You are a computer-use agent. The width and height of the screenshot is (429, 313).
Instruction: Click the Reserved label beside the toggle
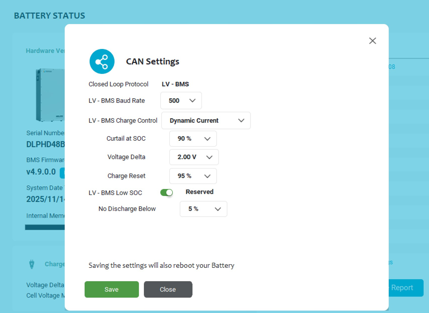click(199, 192)
